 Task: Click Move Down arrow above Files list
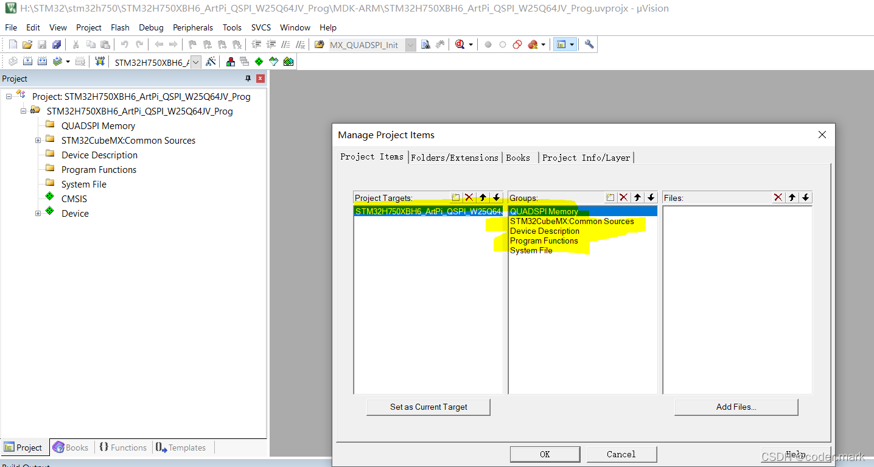point(805,197)
